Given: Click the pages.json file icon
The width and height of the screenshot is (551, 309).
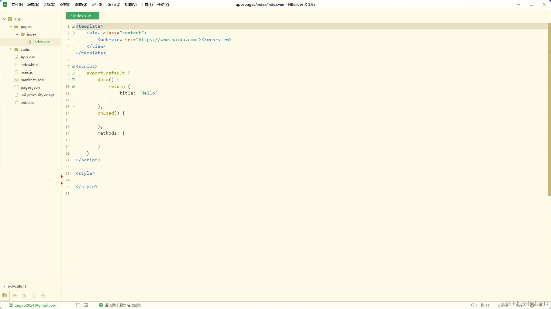Looking at the screenshot, I should (16, 88).
